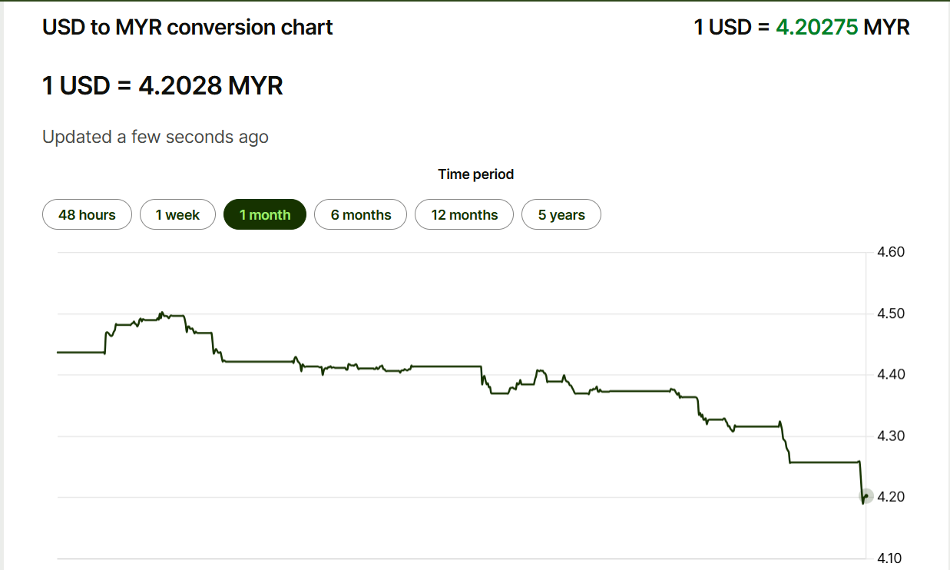
Task: Select the 48 hours time period
Action: point(87,215)
